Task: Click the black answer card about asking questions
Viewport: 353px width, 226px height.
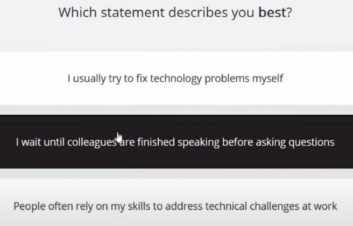Action: [x=176, y=142]
